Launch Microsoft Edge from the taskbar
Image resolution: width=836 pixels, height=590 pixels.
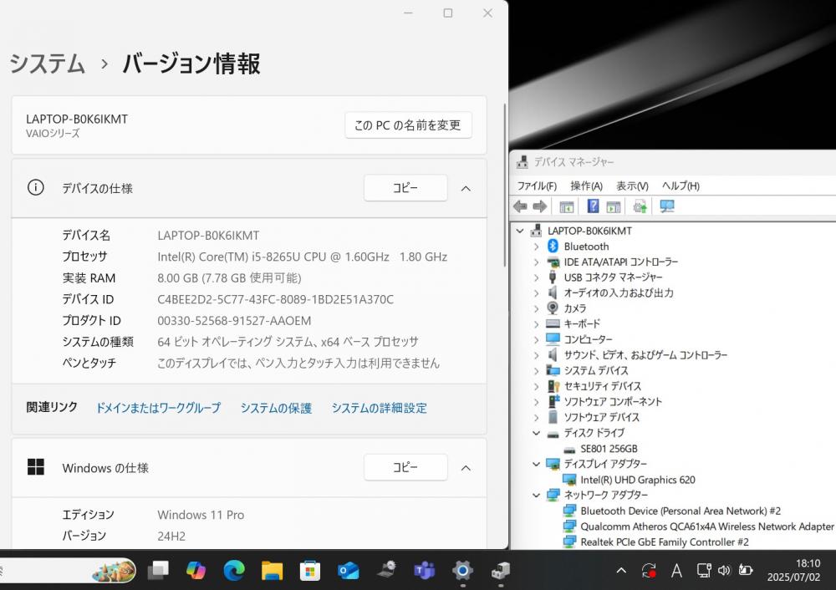[x=233, y=570]
